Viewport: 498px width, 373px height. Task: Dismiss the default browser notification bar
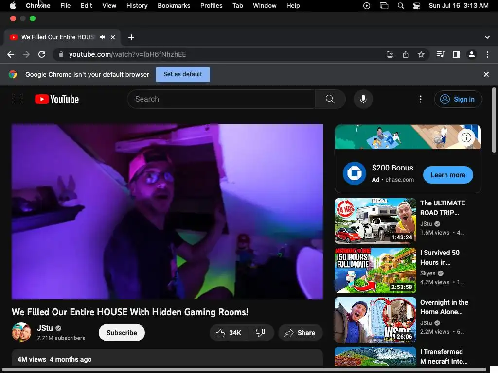(x=486, y=74)
